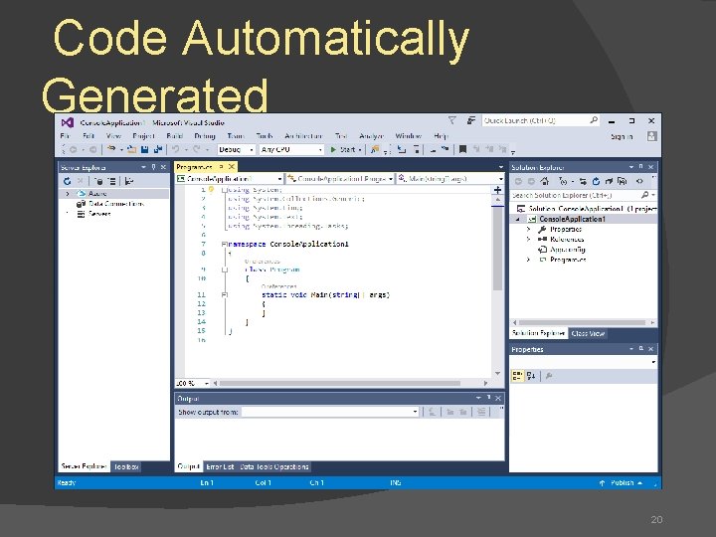This screenshot has height=537, width=716.
Task: Open the Build menu
Action: [x=174, y=136]
